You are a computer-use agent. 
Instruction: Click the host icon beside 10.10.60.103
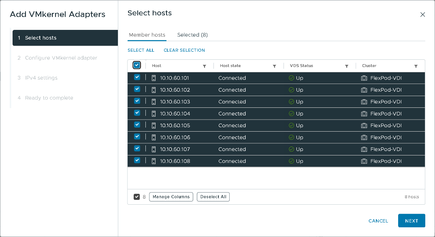(154, 102)
